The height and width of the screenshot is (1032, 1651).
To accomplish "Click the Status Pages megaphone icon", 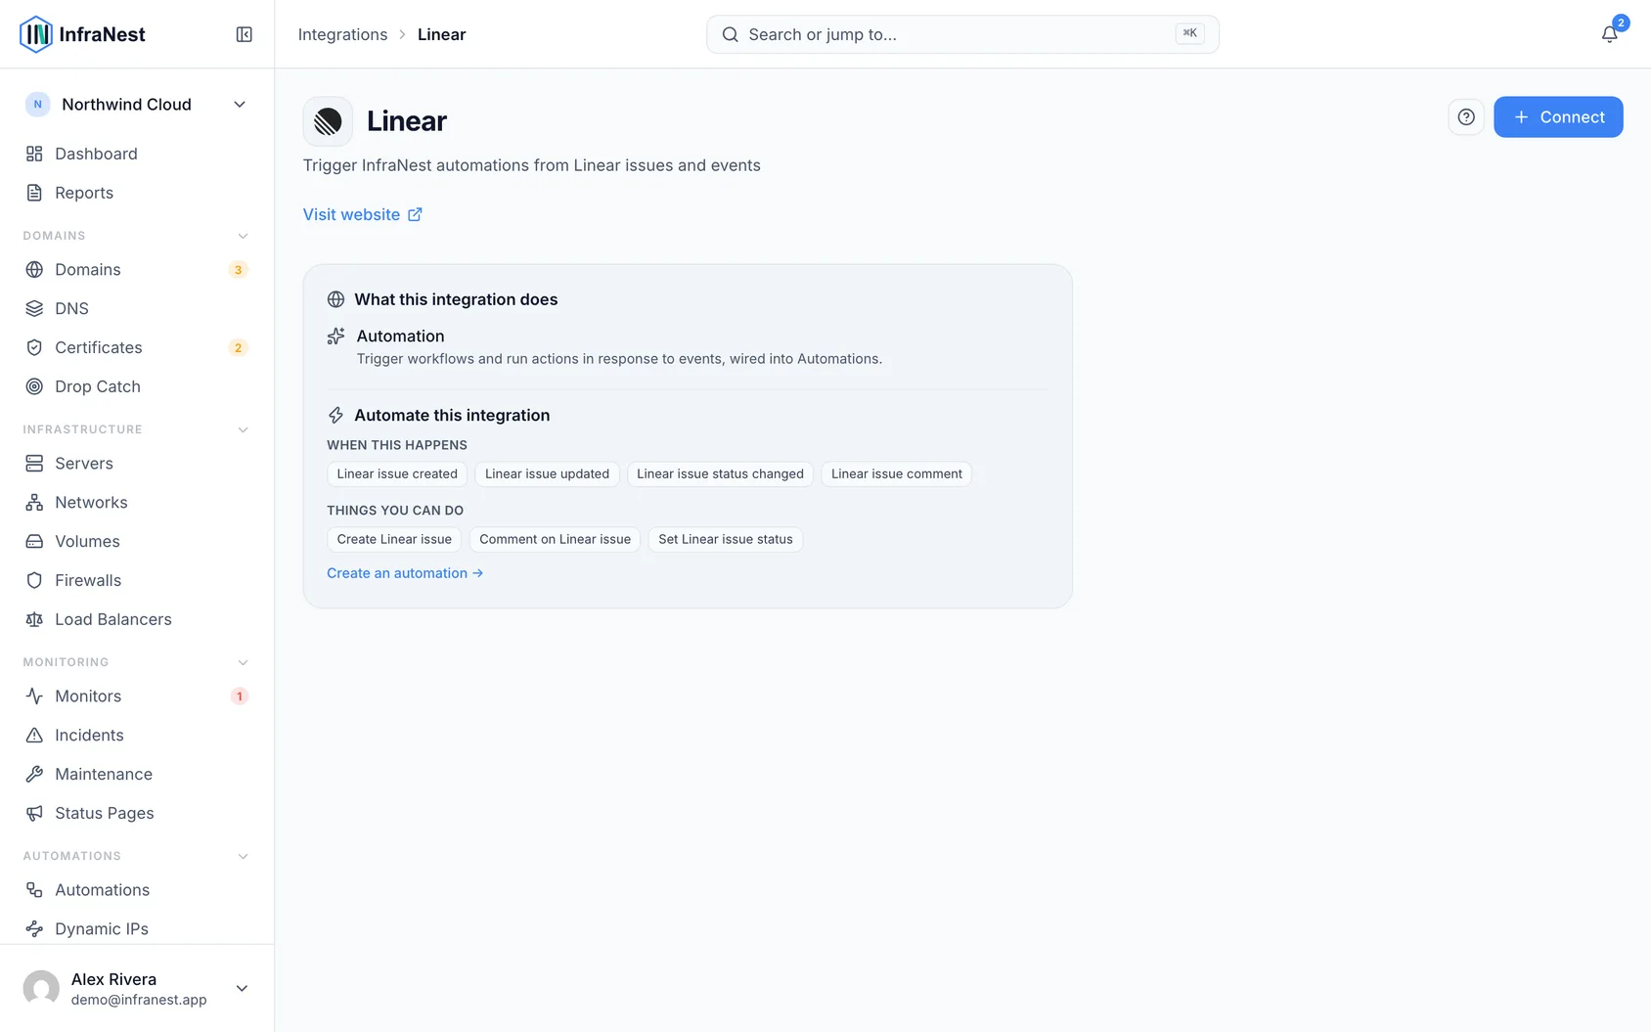I will coord(34,813).
